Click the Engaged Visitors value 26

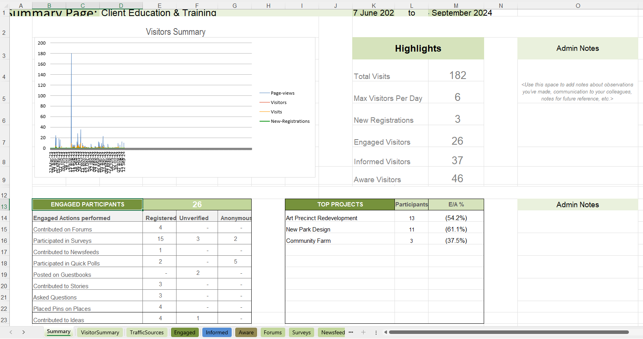pos(457,141)
